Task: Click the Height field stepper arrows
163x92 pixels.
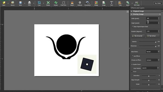Action: click(x=158, y=23)
